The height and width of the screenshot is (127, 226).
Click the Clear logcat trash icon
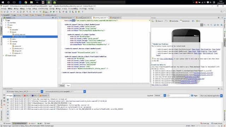(8, 99)
